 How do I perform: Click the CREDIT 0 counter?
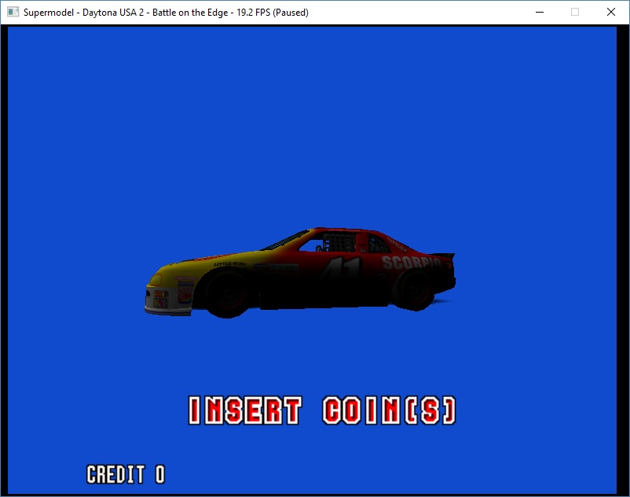click(x=126, y=474)
